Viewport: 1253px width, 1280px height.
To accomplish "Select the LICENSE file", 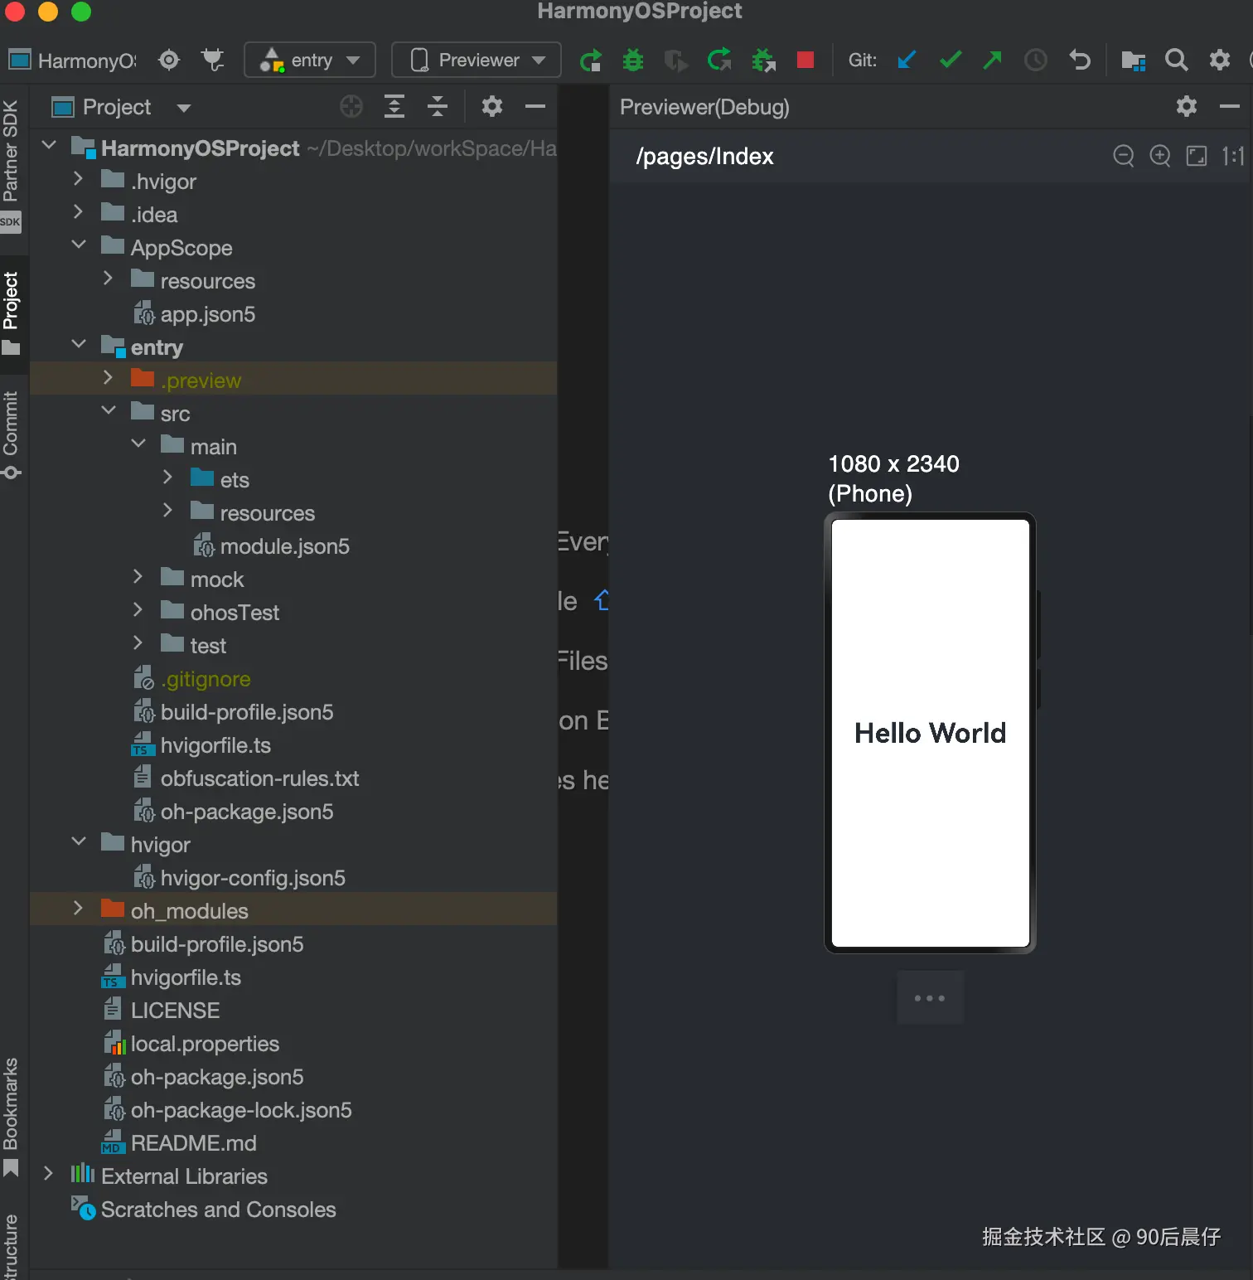I will (x=162, y=1011).
